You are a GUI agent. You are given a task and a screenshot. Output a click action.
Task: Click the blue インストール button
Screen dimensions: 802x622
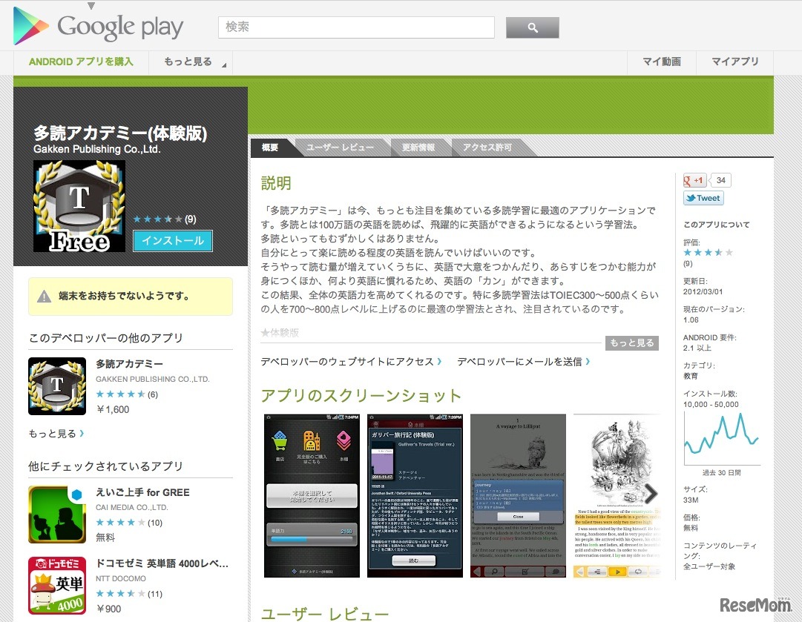[173, 241]
